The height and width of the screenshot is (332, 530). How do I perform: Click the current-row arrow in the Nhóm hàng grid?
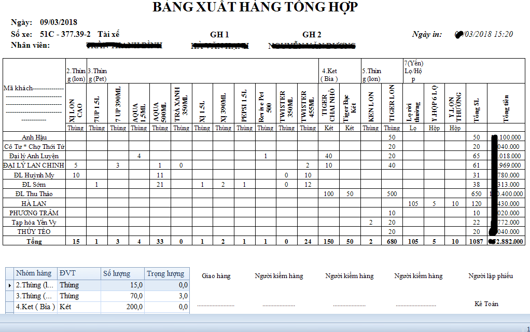pos(10,285)
